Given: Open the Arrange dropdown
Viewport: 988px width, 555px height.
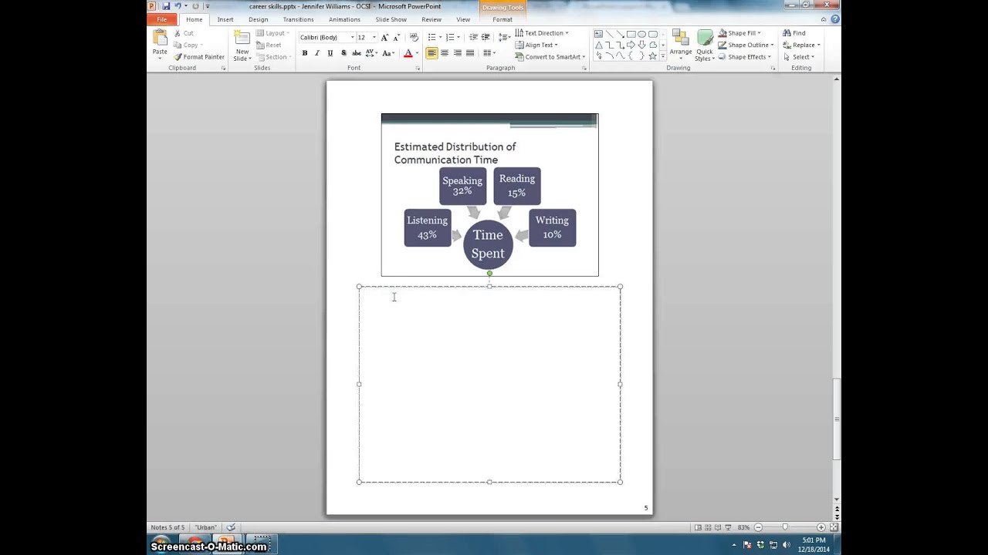Looking at the screenshot, I should click(x=681, y=46).
